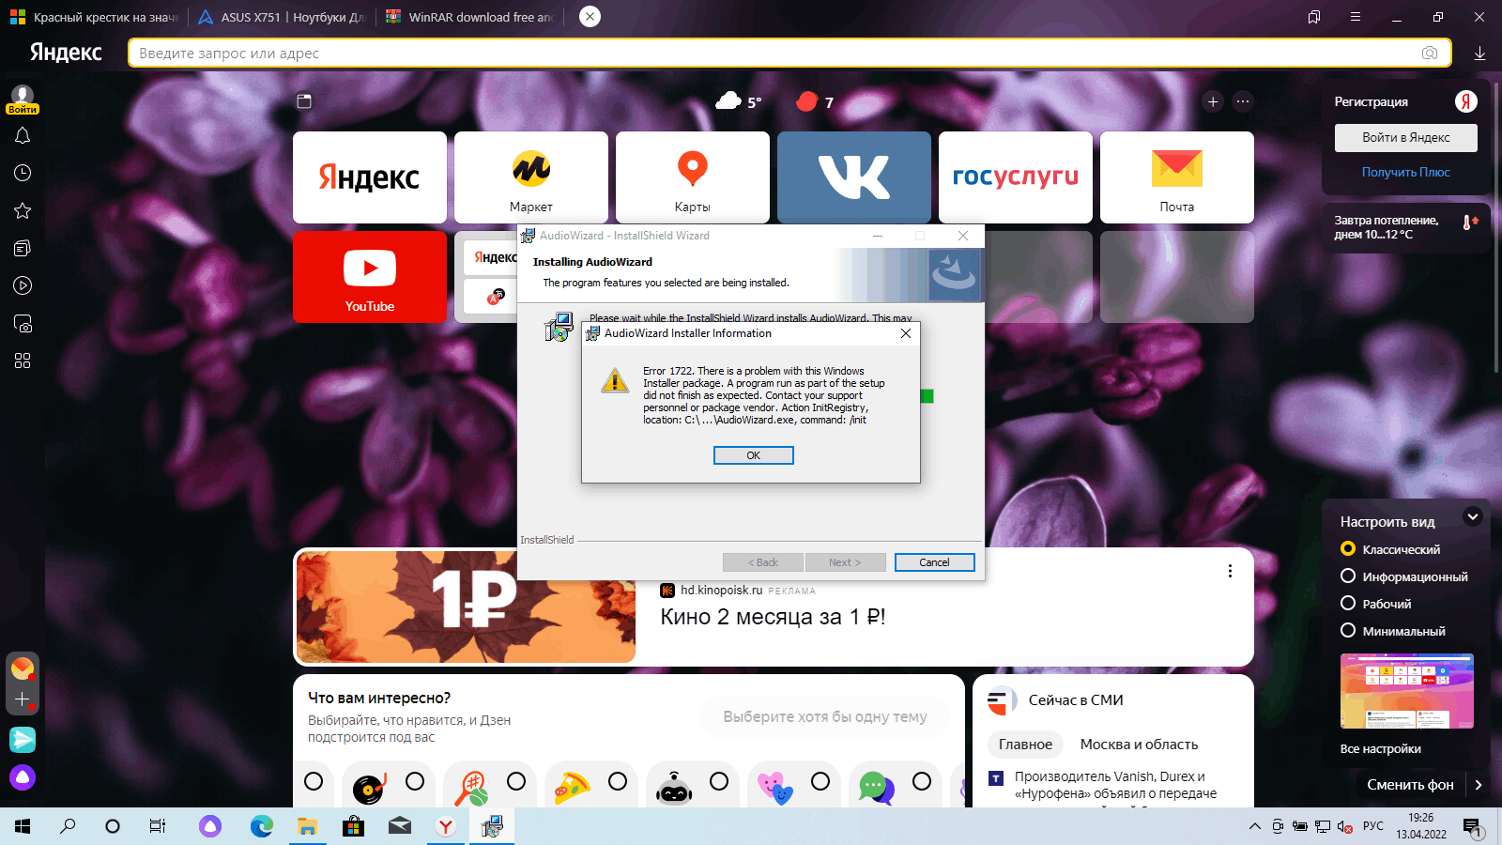This screenshot has height=845, width=1502.
Task: Add a new tile with plus button
Action: (x=1213, y=101)
